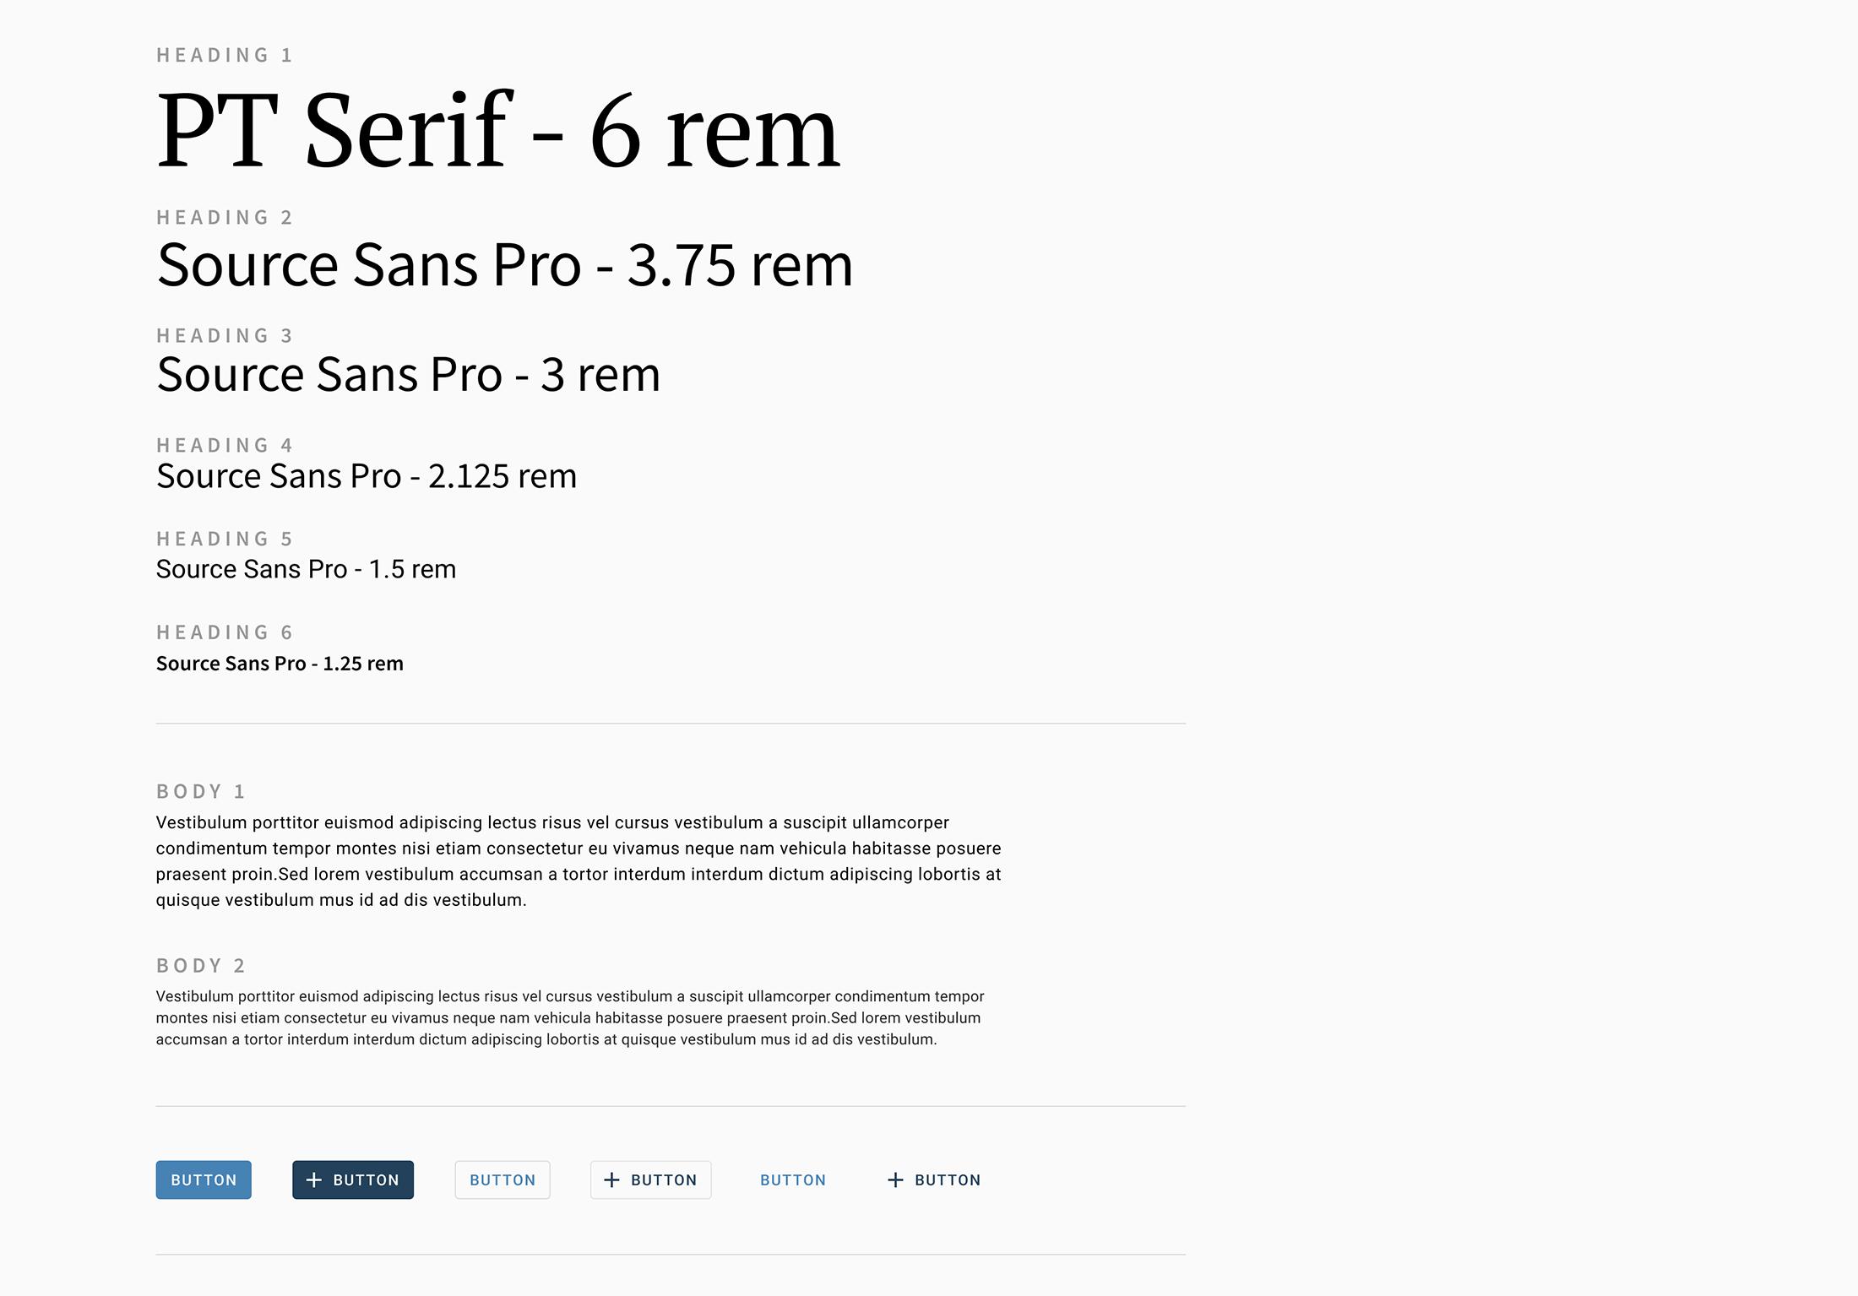The width and height of the screenshot is (1858, 1296).
Task: Click the outlined + BUTTON variant
Action: point(650,1180)
